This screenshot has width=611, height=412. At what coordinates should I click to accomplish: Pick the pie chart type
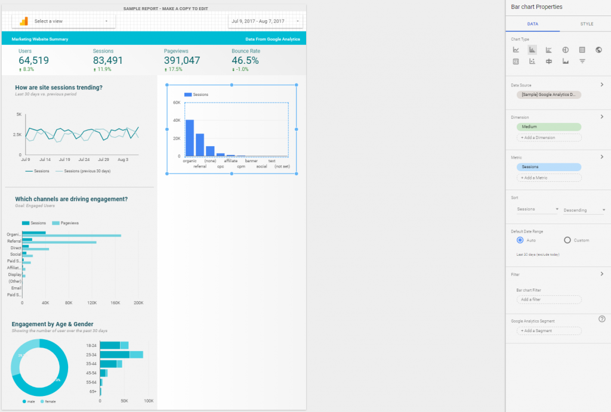565,50
